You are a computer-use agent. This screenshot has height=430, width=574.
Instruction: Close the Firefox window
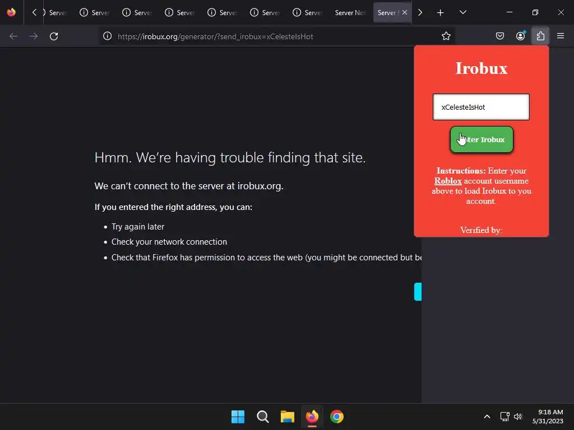(561, 12)
